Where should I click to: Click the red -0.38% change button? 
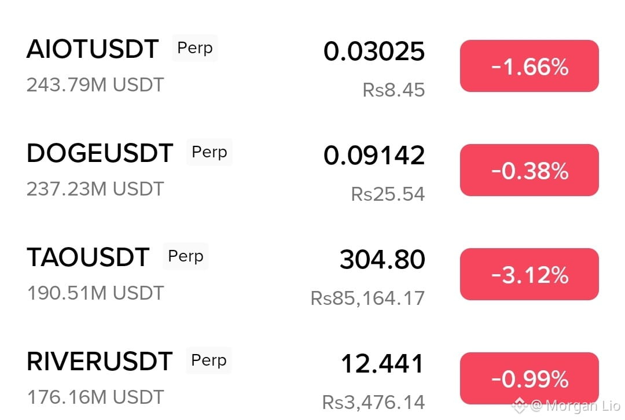tap(530, 170)
